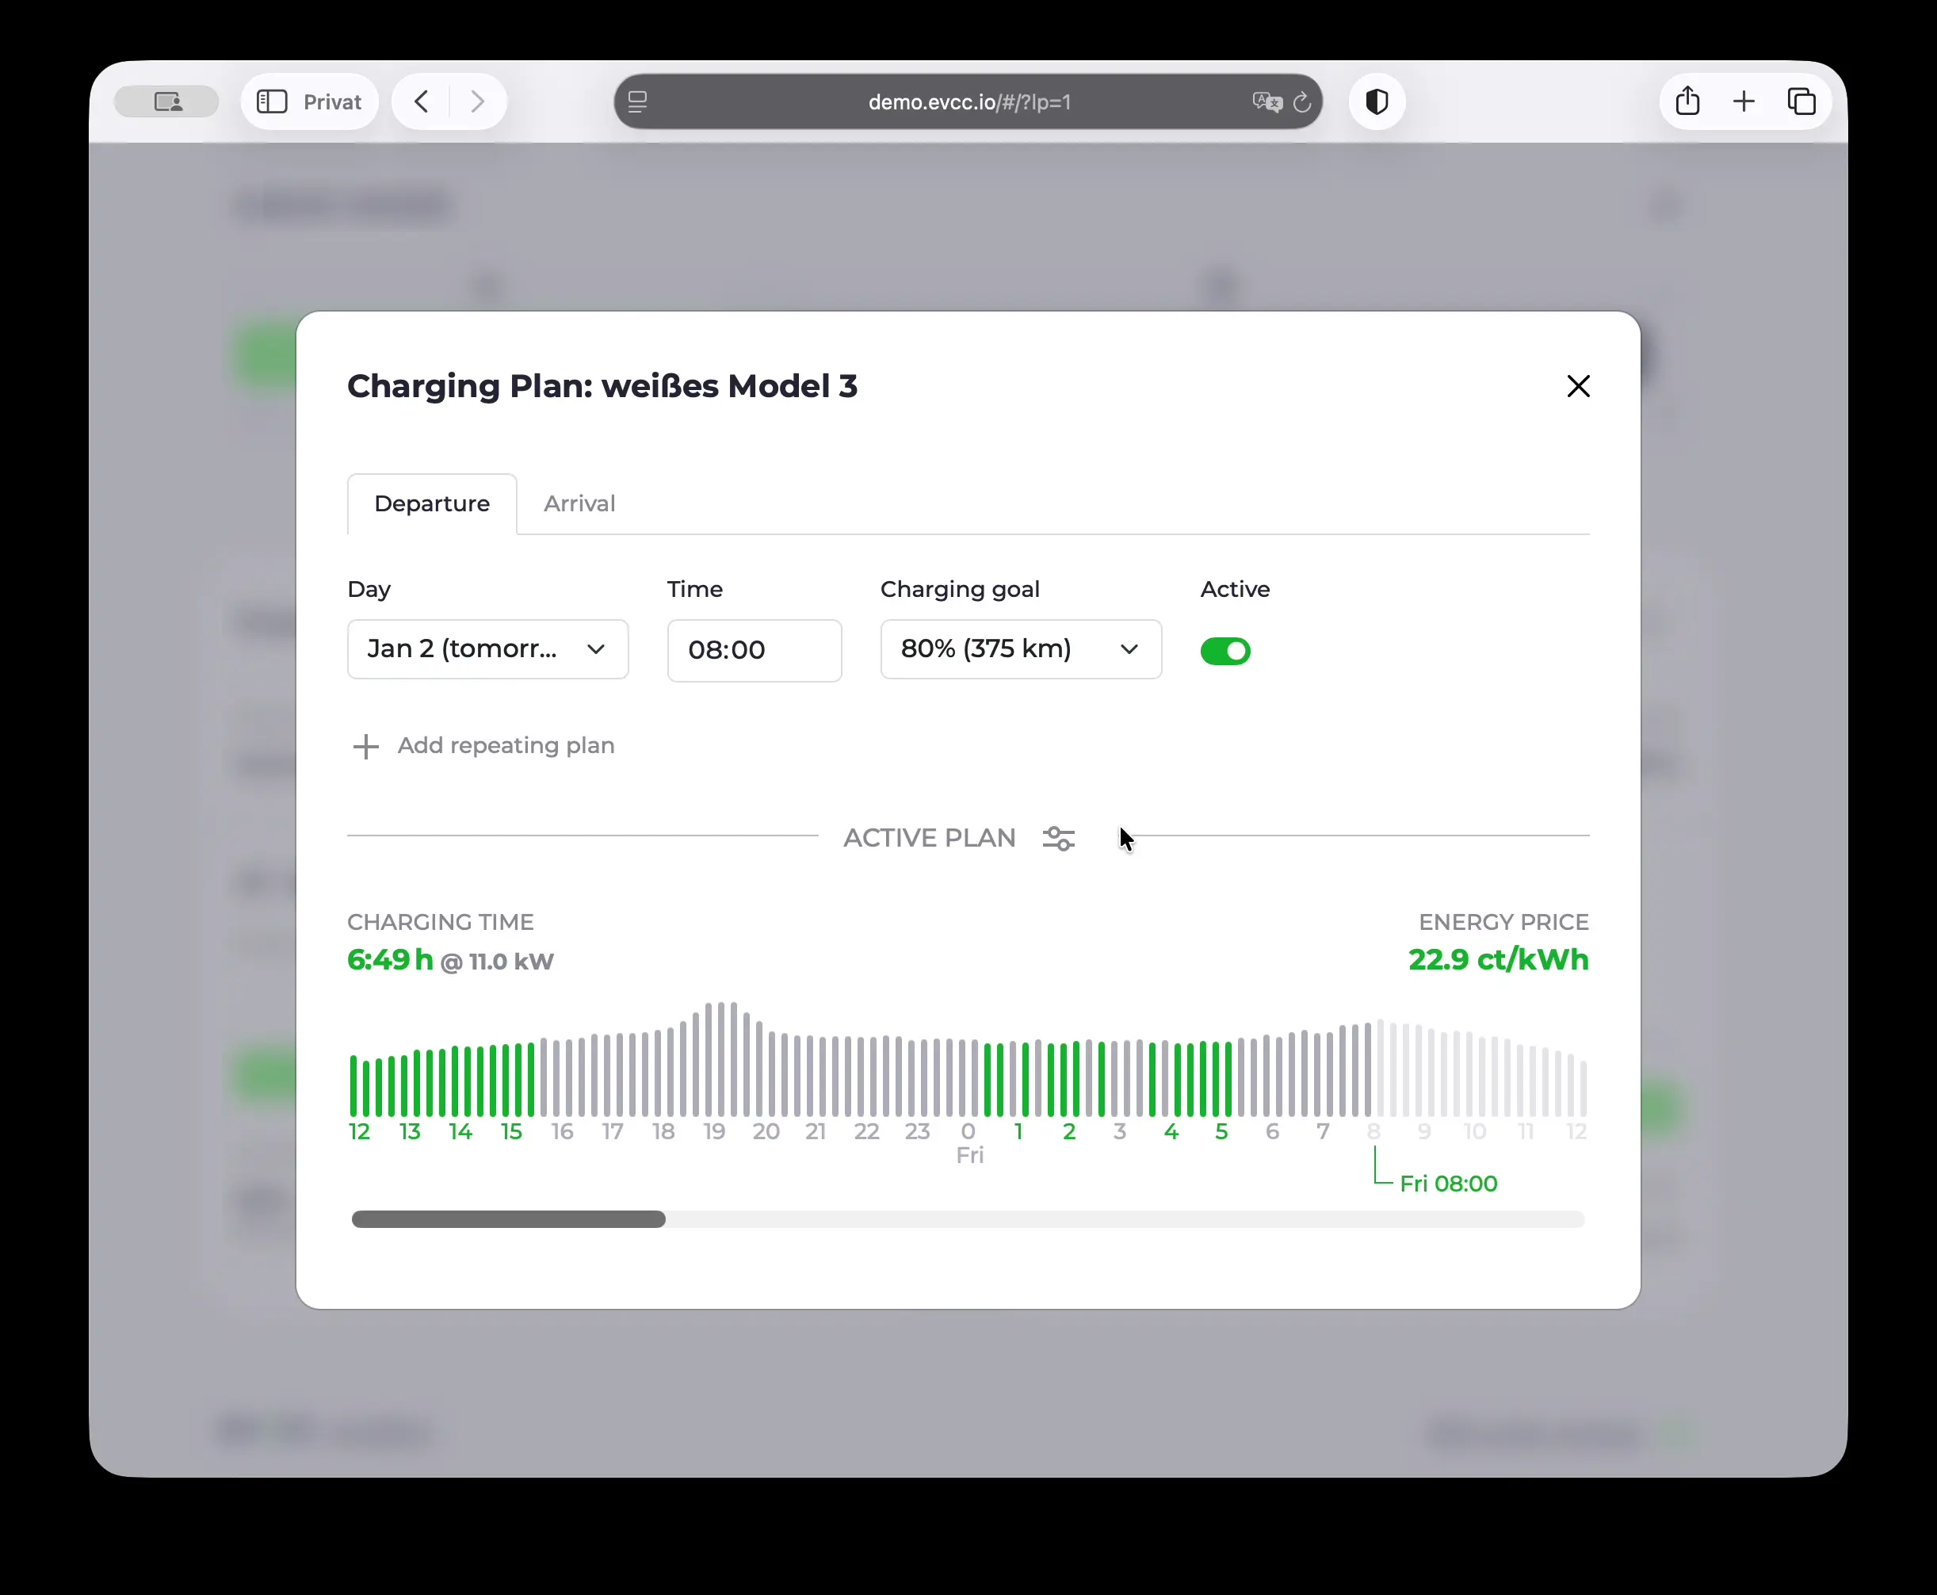Show the tab overview icon
Screen dimensions: 1937x1595
pyautogui.click(x=1800, y=101)
